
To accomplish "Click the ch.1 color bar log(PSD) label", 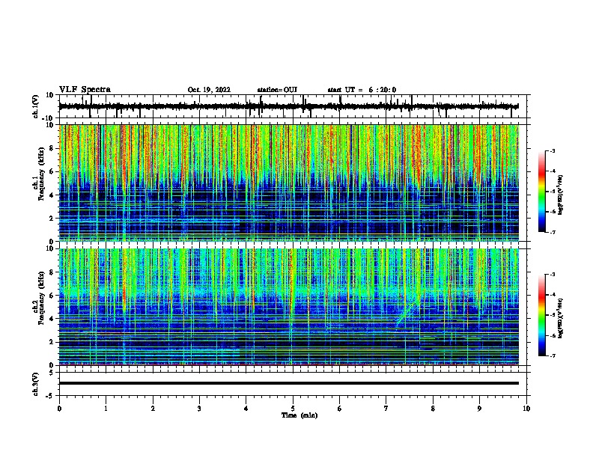I will point(561,195).
